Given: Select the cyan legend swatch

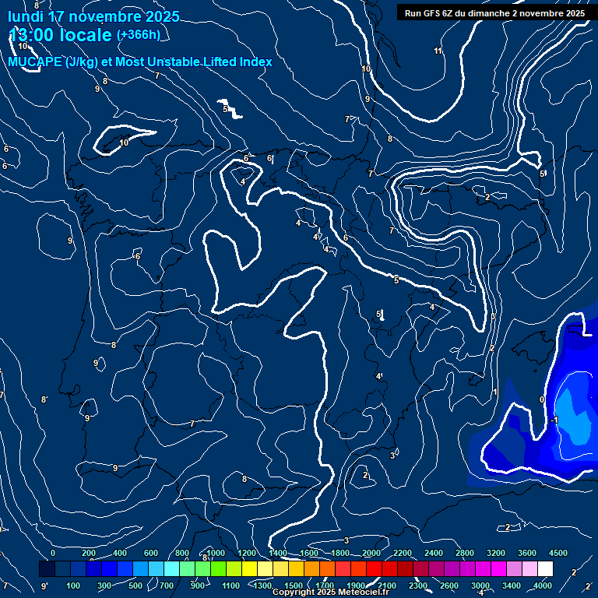Looking at the screenshot, I should (x=171, y=568).
